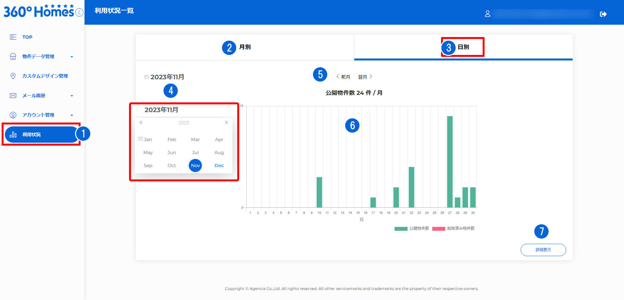624x300 pixels.
Task: Click the カスタムデザイン管理 pin icon
Action: point(13,76)
